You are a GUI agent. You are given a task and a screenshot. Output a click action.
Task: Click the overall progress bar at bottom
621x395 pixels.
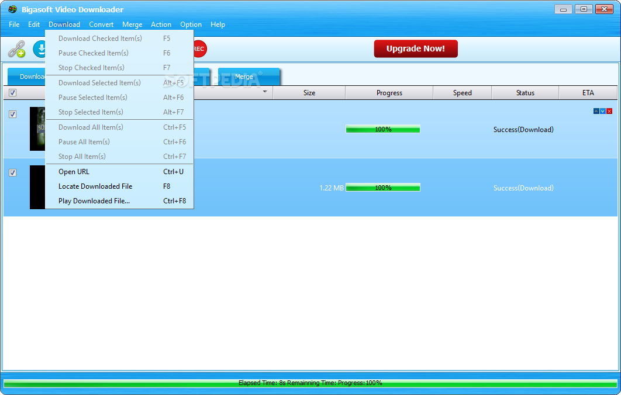pos(310,383)
